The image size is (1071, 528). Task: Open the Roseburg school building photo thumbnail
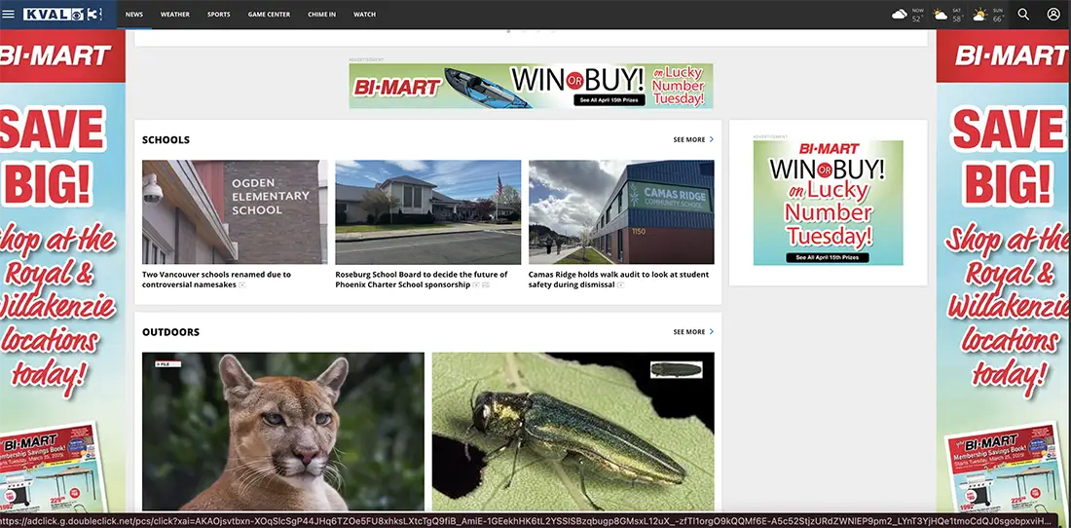pyautogui.click(x=428, y=211)
